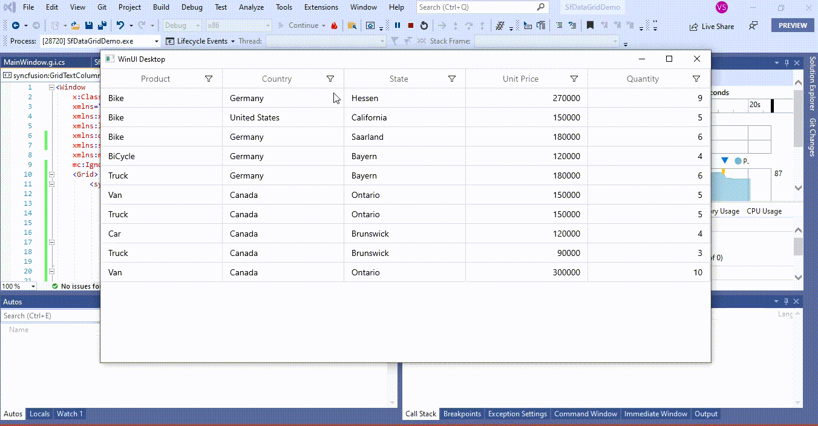Switch to the Exception Settings tab
The width and height of the screenshot is (818, 426).
pyautogui.click(x=517, y=414)
